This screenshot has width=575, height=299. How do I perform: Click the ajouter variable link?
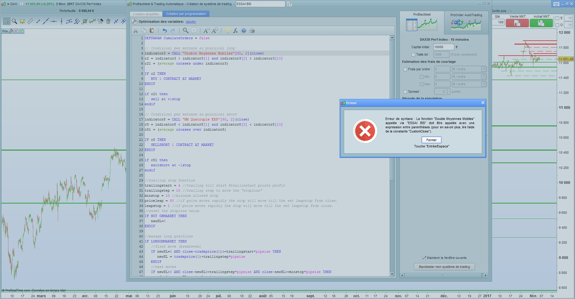(191, 22)
